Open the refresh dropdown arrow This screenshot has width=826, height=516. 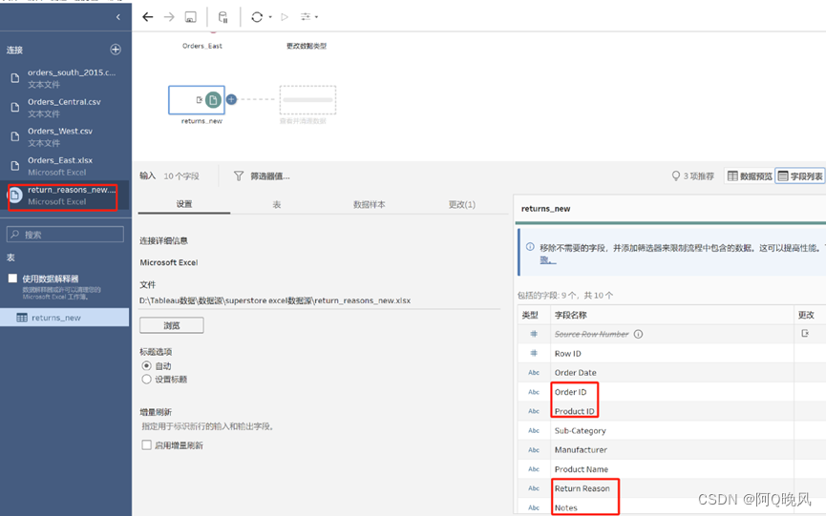click(270, 17)
